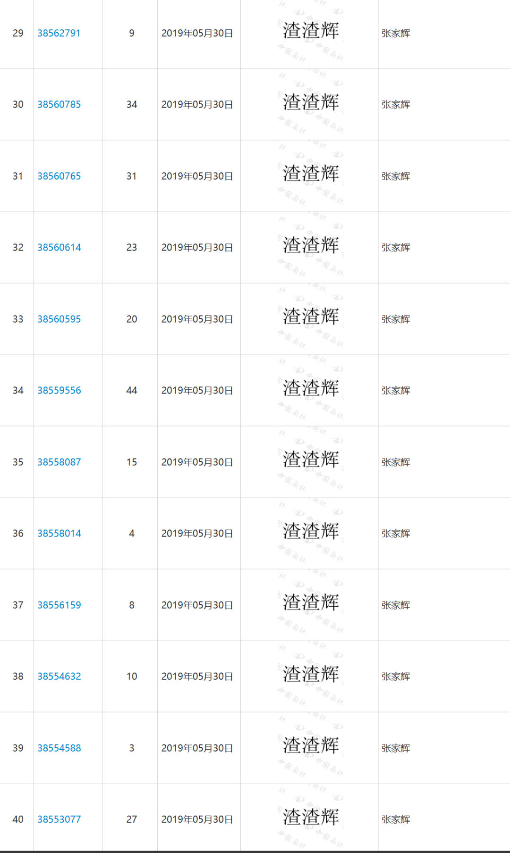Click applicant 张家辉 in row 29
Screen dimensions: 510x853
[396, 33]
